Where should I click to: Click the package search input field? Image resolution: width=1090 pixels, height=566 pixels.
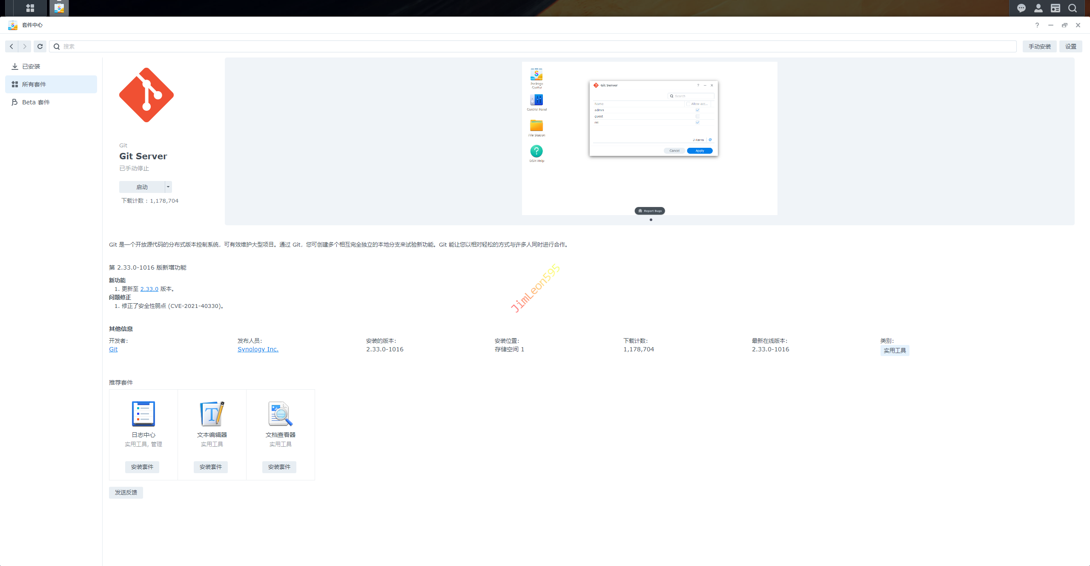pyautogui.click(x=536, y=46)
